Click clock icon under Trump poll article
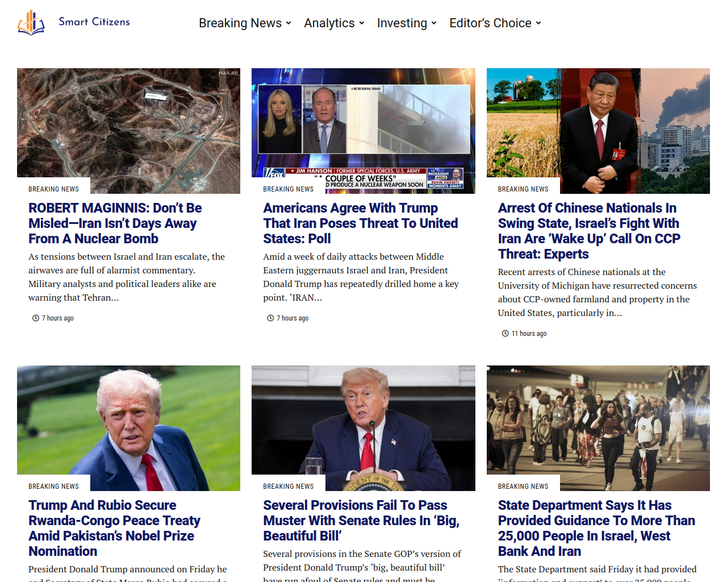The height and width of the screenshot is (582, 727). coord(270,318)
